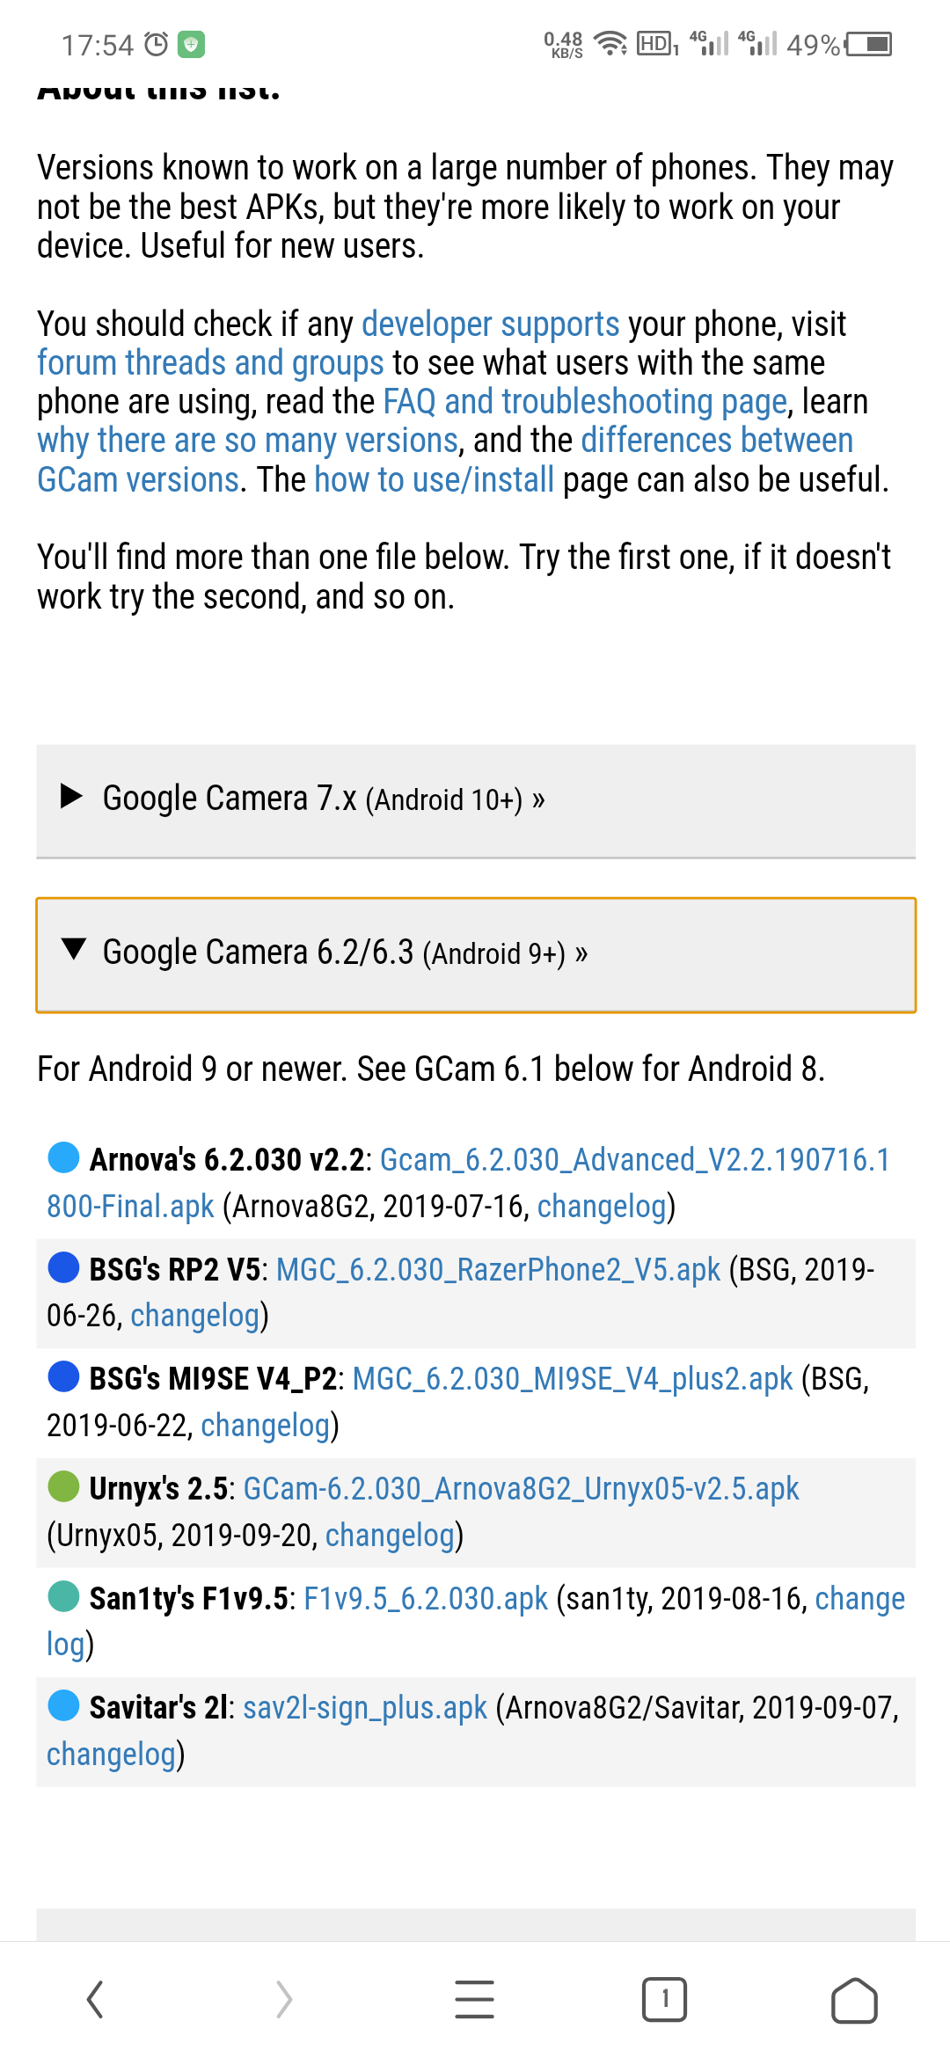Screen dimensions: 950x2058
Task: Download sav2l-sign_plus.apk file
Action: pos(365,1708)
